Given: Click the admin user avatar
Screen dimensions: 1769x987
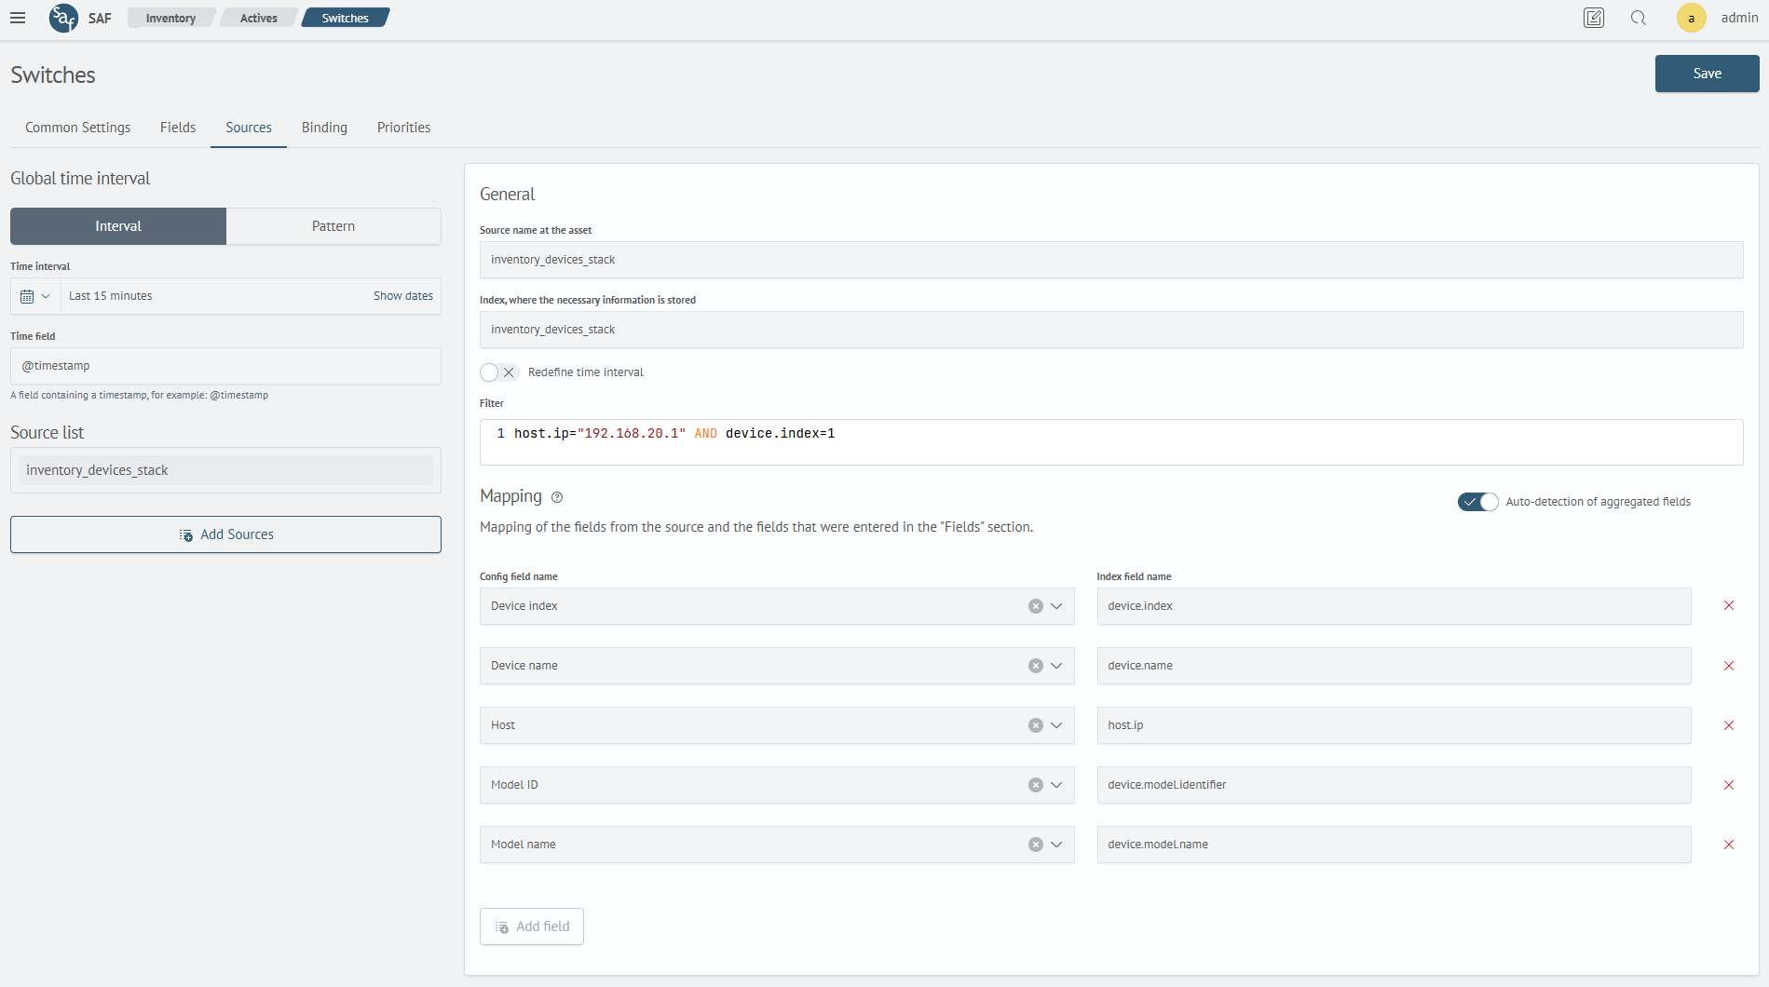Looking at the screenshot, I should tap(1692, 18).
